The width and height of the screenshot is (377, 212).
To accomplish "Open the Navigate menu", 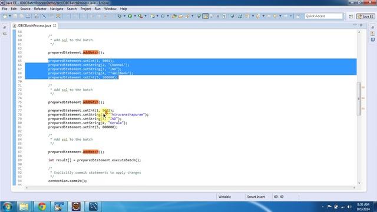I will pyautogui.click(x=57, y=9).
